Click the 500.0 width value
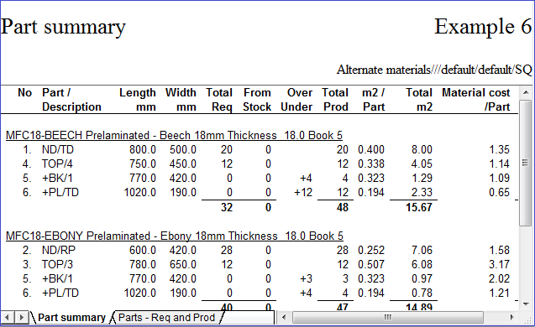This screenshot has height=327, width=535. click(183, 149)
